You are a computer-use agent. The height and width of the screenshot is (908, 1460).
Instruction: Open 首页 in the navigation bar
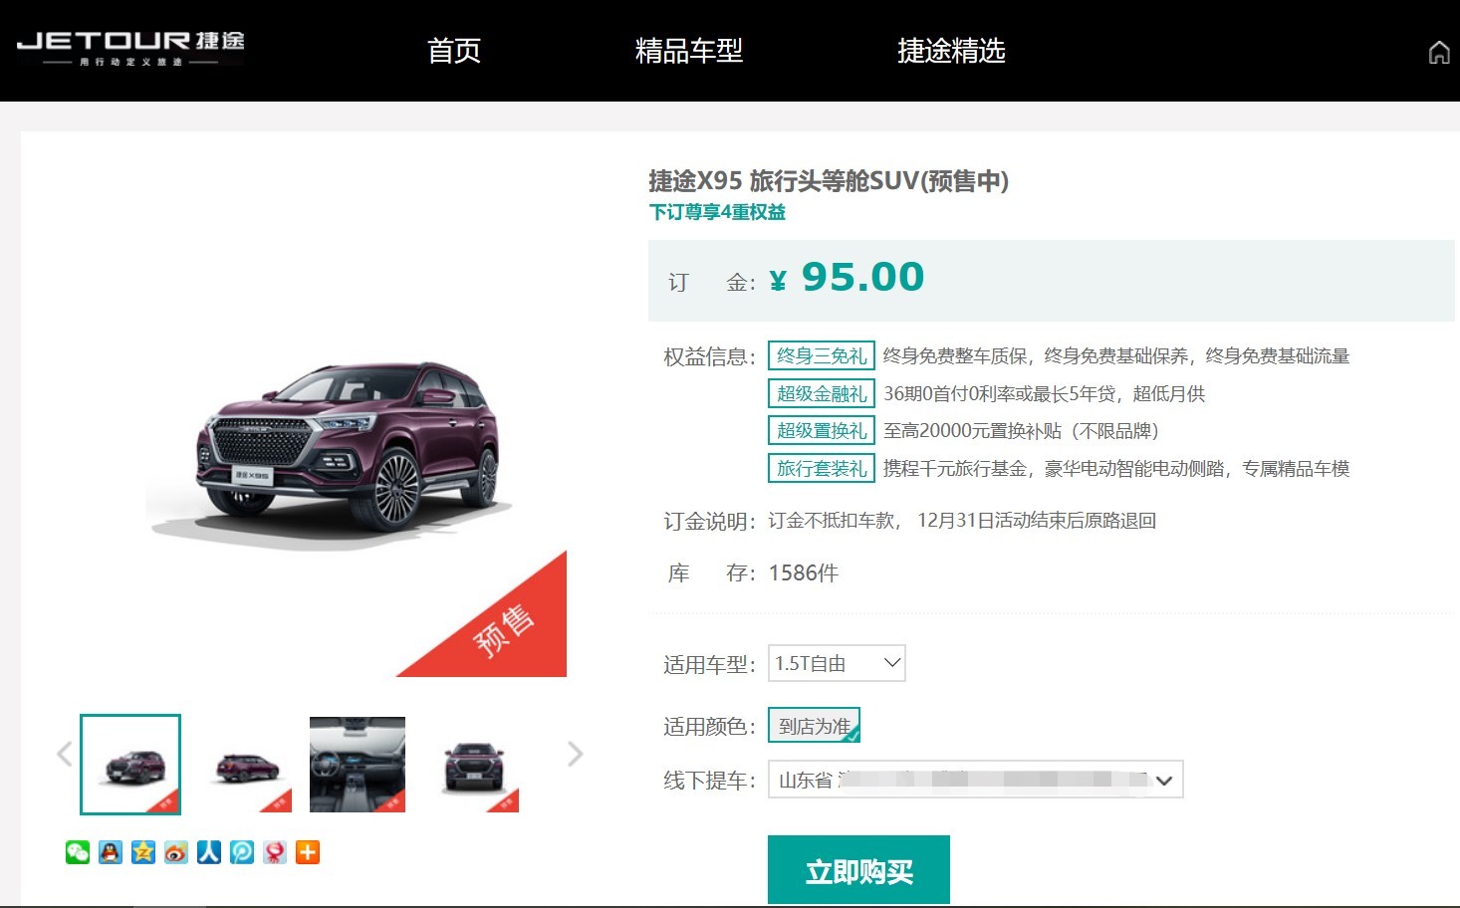coord(454,51)
